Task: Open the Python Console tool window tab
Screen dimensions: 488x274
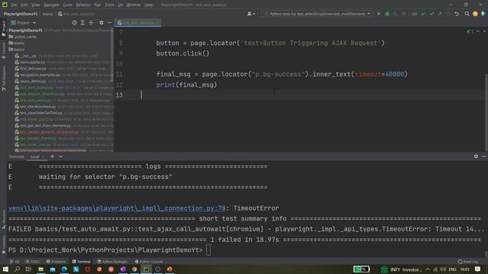Action: coord(149,262)
